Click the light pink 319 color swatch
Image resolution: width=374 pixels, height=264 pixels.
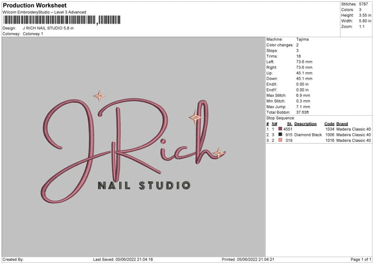coord(280,140)
